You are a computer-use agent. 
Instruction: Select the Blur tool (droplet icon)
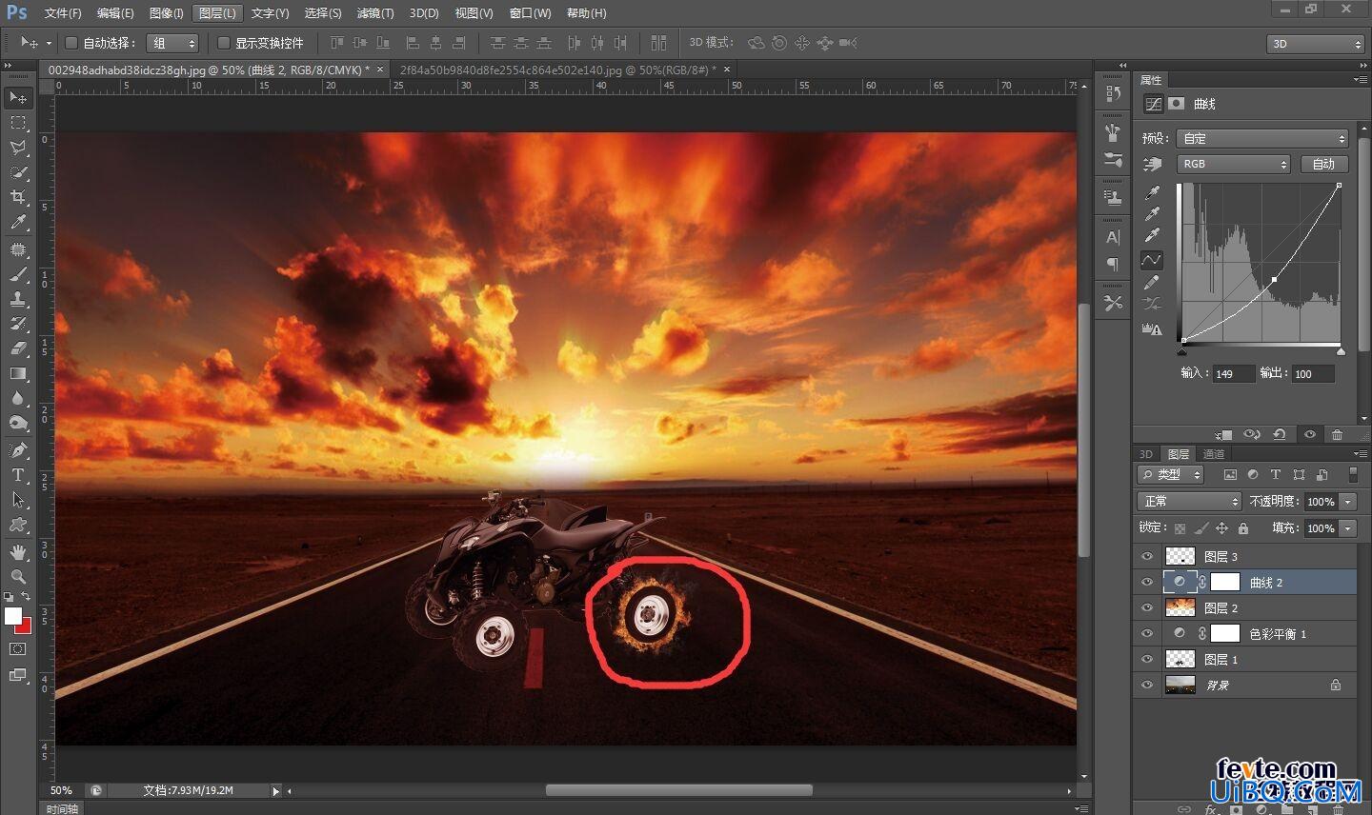tap(18, 398)
